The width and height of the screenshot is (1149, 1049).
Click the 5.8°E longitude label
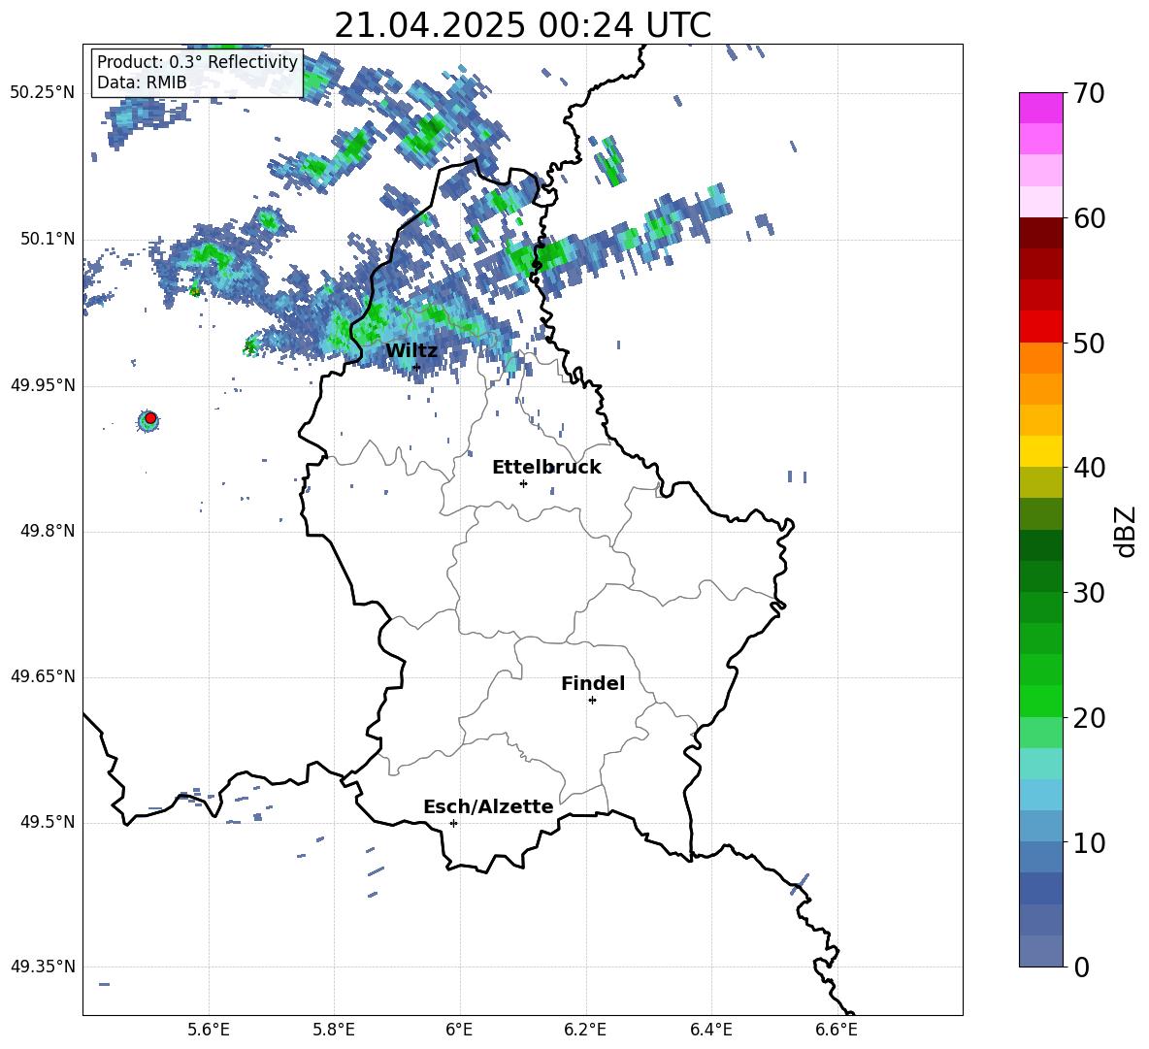334,1030
